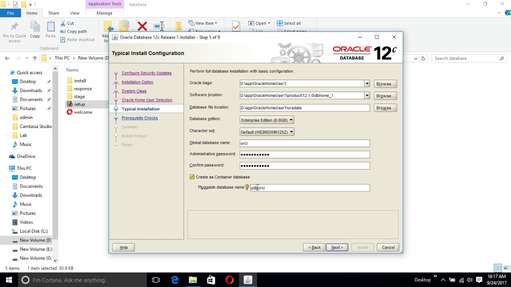Screen dimensions: 511x287
Task: Select the welcome file in Explorer
Action: coord(83,112)
